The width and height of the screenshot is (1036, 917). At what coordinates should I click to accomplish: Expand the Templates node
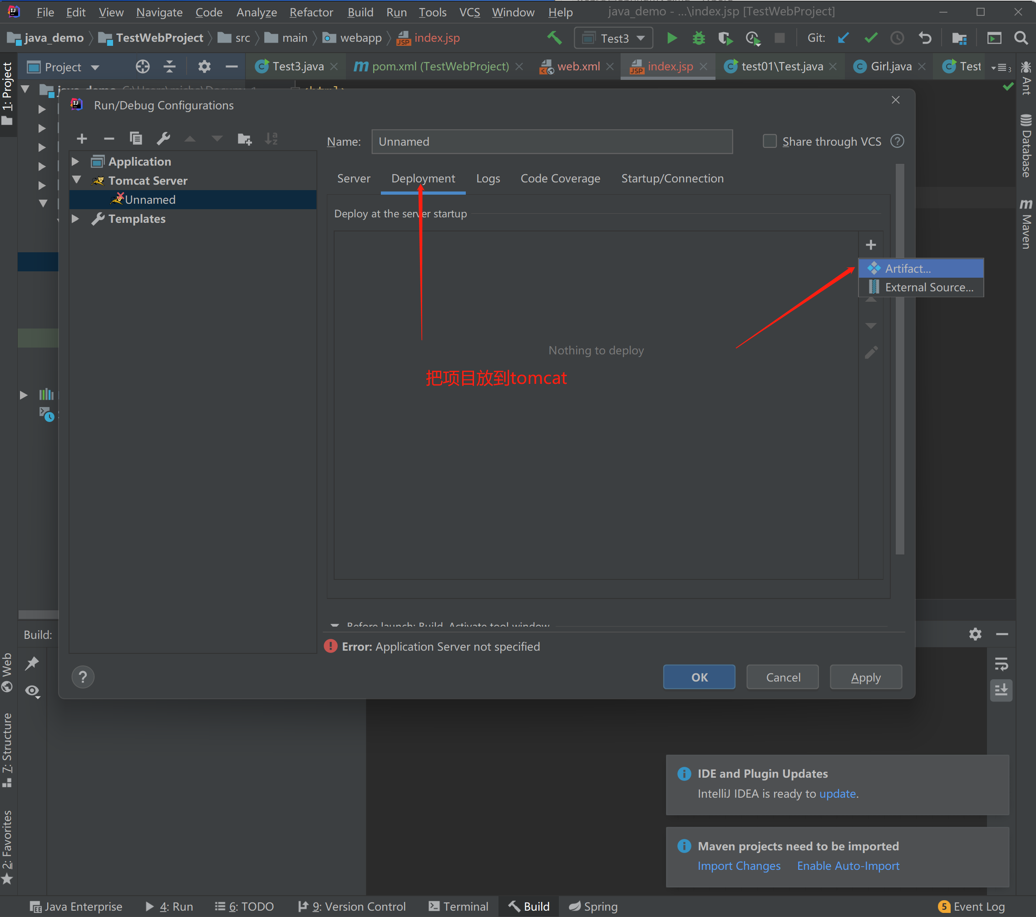tap(75, 219)
